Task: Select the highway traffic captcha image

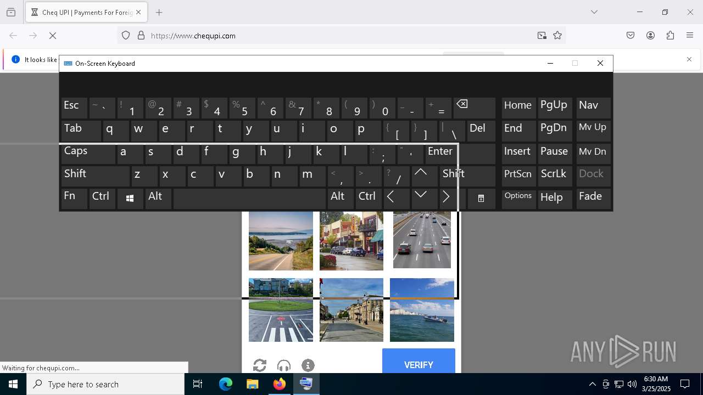Action: (422, 240)
